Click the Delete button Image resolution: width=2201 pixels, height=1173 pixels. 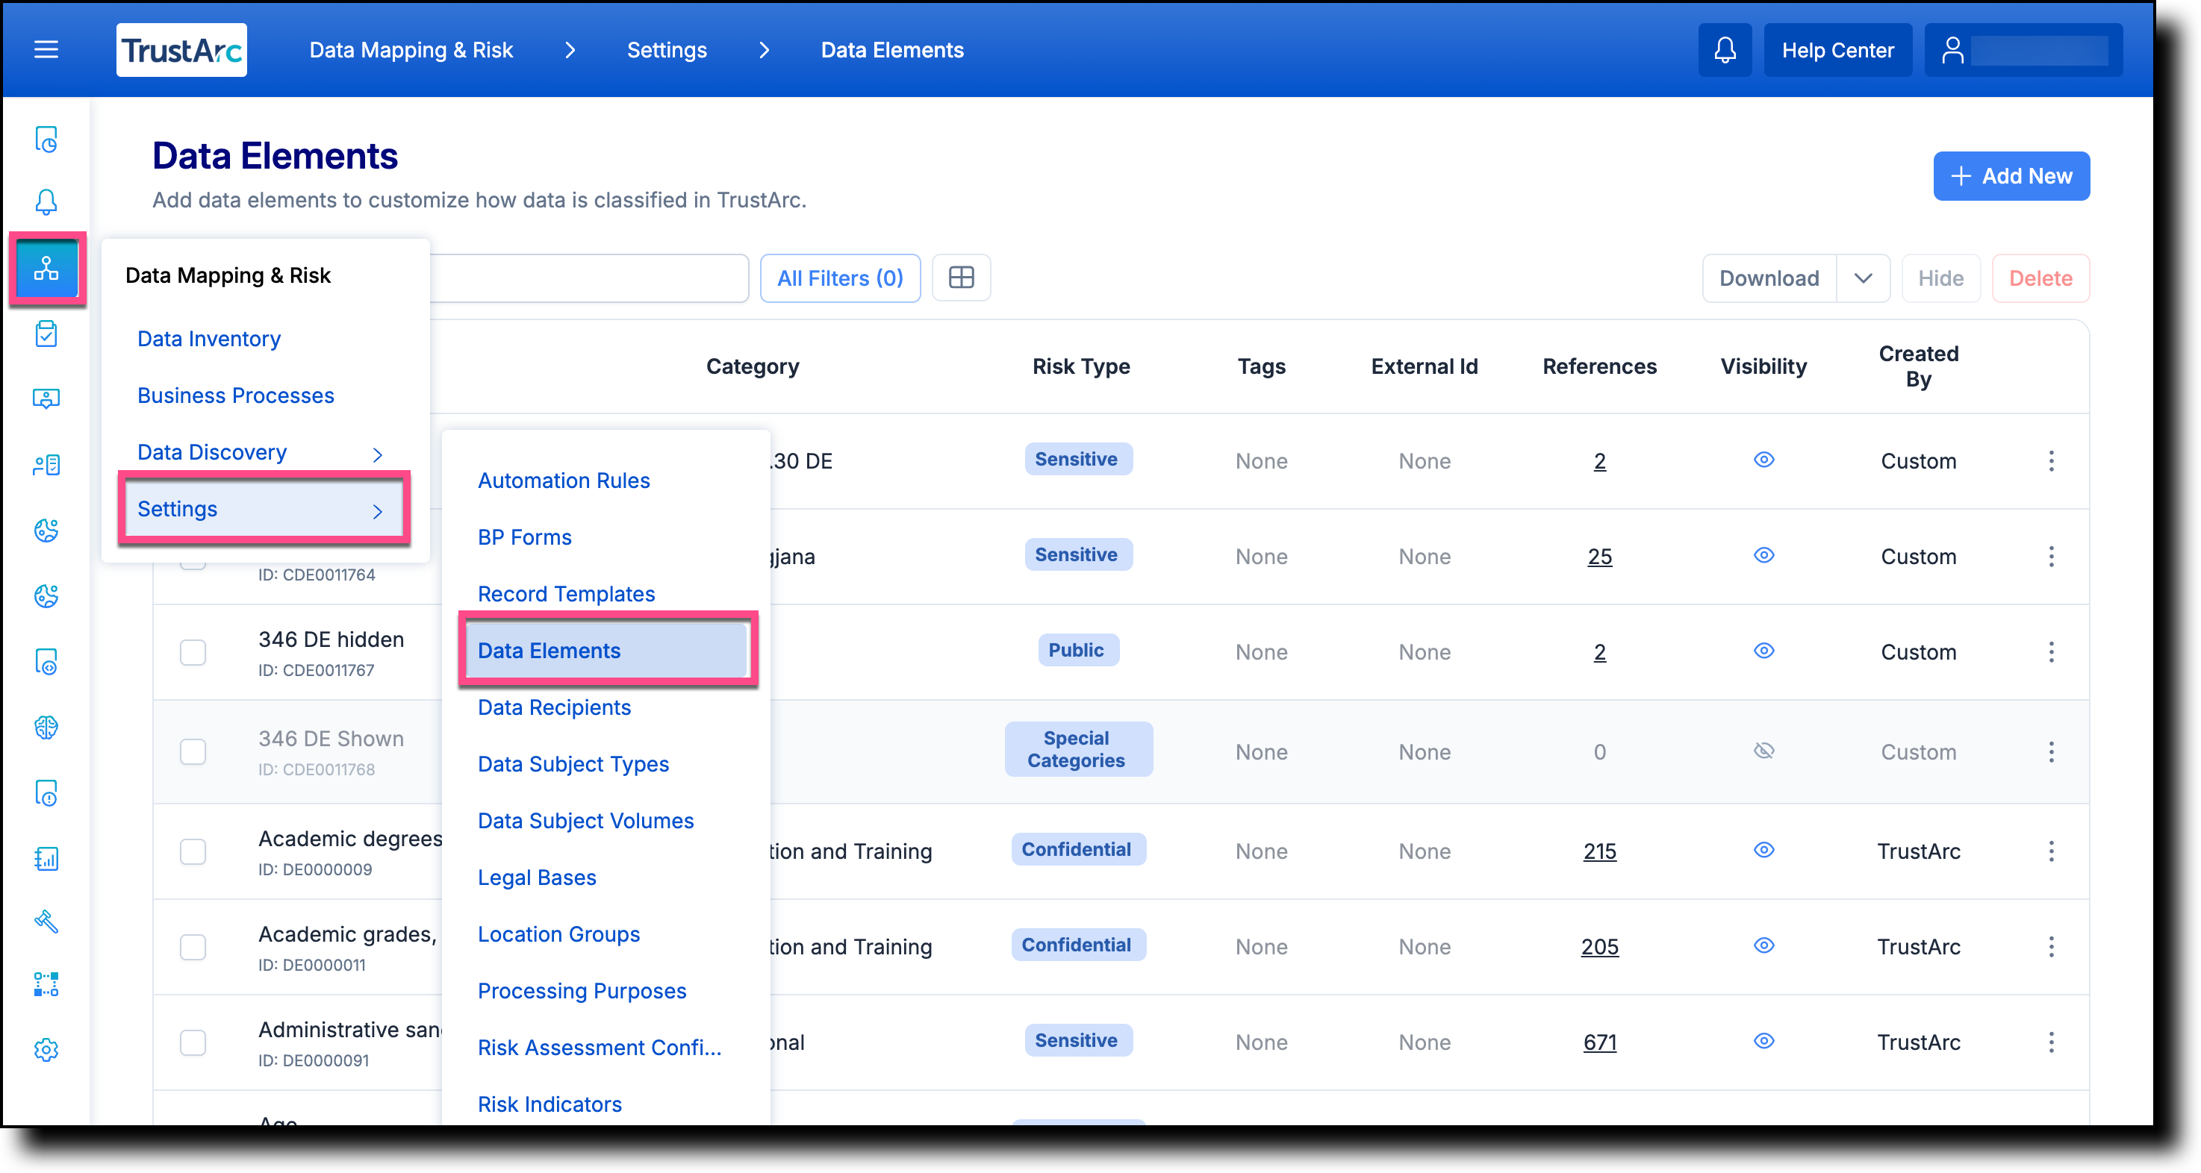pos(2040,278)
